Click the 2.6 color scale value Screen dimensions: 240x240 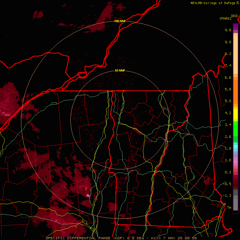(228, 137)
